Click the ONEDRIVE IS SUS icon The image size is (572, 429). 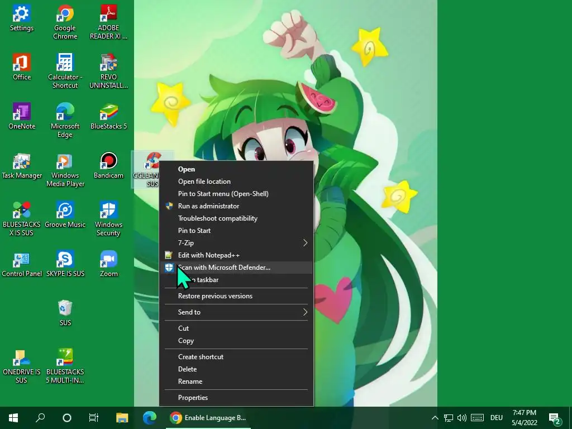[22, 366]
